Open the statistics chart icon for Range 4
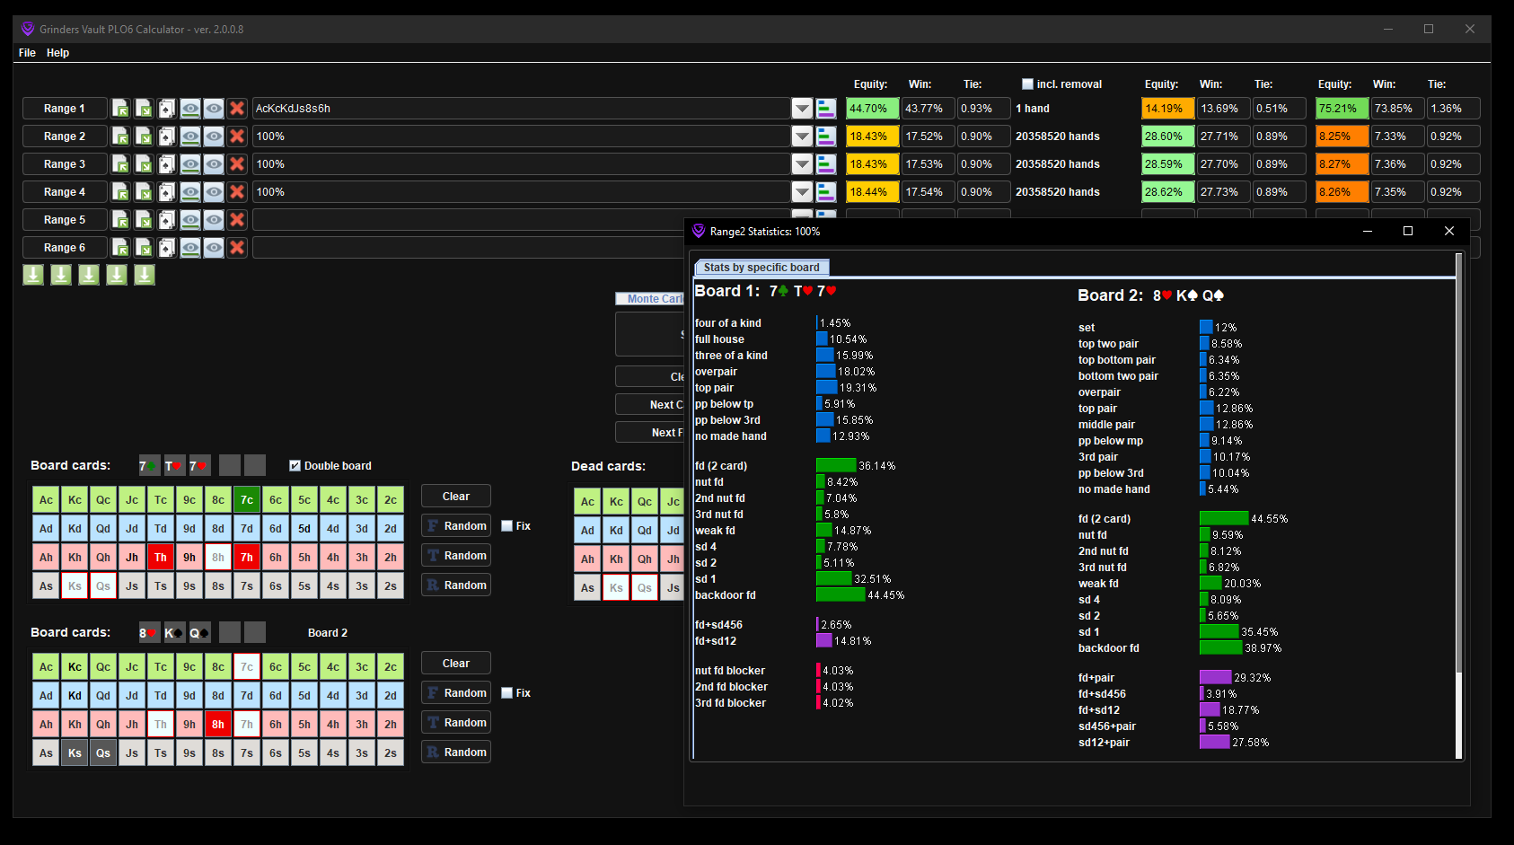The image size is (1514, 845). pyautogui.click(x=826, y=192)
